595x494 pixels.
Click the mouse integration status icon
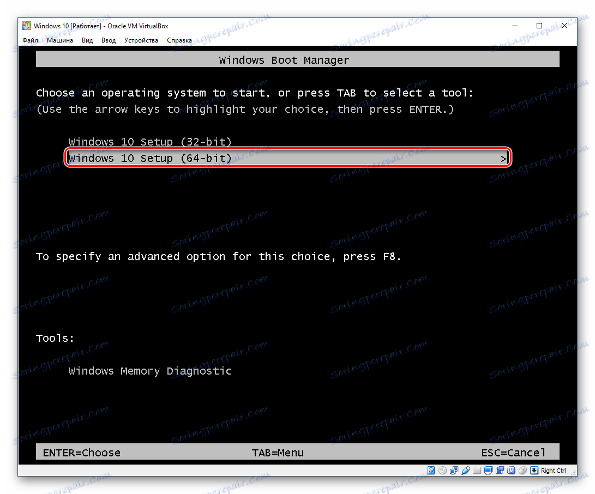pos(522,471)
